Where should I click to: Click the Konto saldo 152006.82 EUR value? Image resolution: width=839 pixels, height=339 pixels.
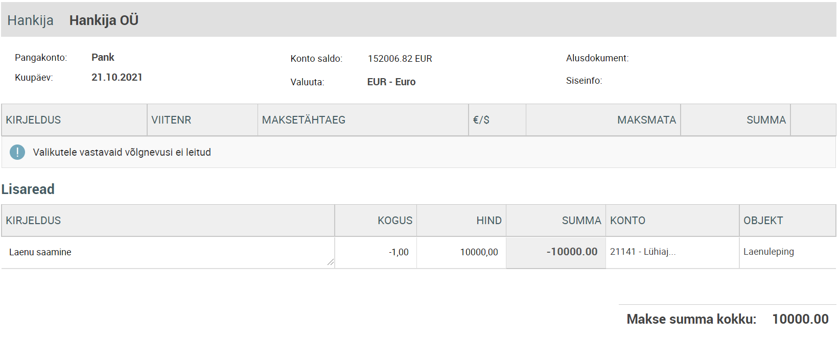tap(400, 59)
